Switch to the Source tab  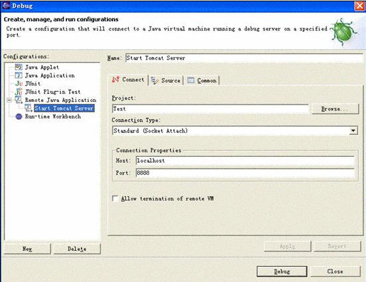pyautogui.click(x=166, y=80)
